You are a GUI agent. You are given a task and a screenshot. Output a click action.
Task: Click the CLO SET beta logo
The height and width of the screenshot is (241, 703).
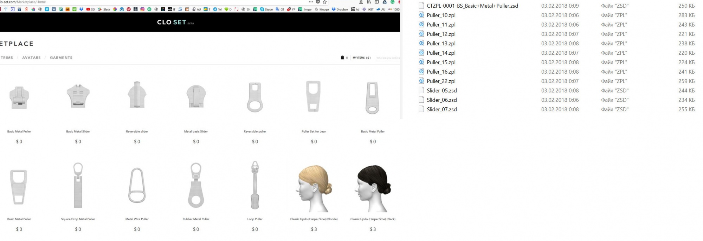[x=175, y=22]
